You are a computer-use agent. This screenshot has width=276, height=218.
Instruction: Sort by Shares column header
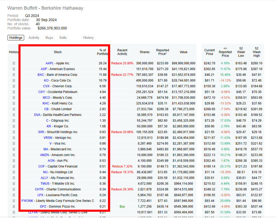pyautogui.click(x=145, y=52)
